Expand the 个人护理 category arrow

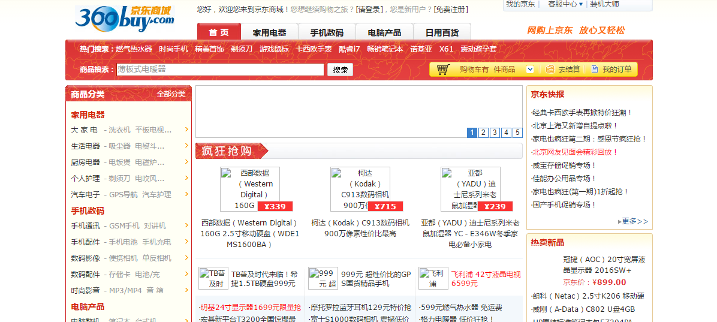186,177
